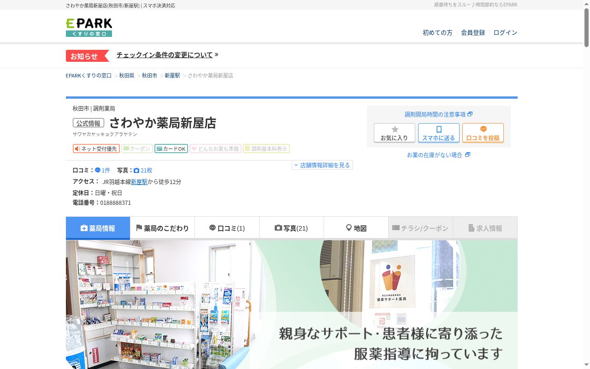Click the external link icon after 調剤開局時間の注意事項
Image resolution: width=590 pixels, height=369 pixels.
(x=470, y=114)
